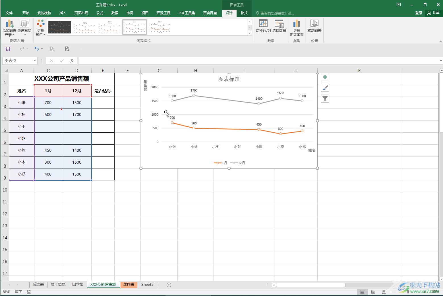Switch to the 插入 (Insert) tab
The image size is (443, 296).
click(x=63, y=13)
